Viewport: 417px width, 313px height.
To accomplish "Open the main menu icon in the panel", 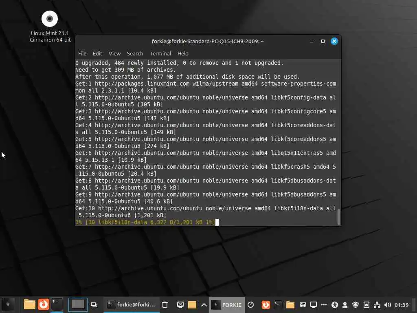I will tap(8, 304).
